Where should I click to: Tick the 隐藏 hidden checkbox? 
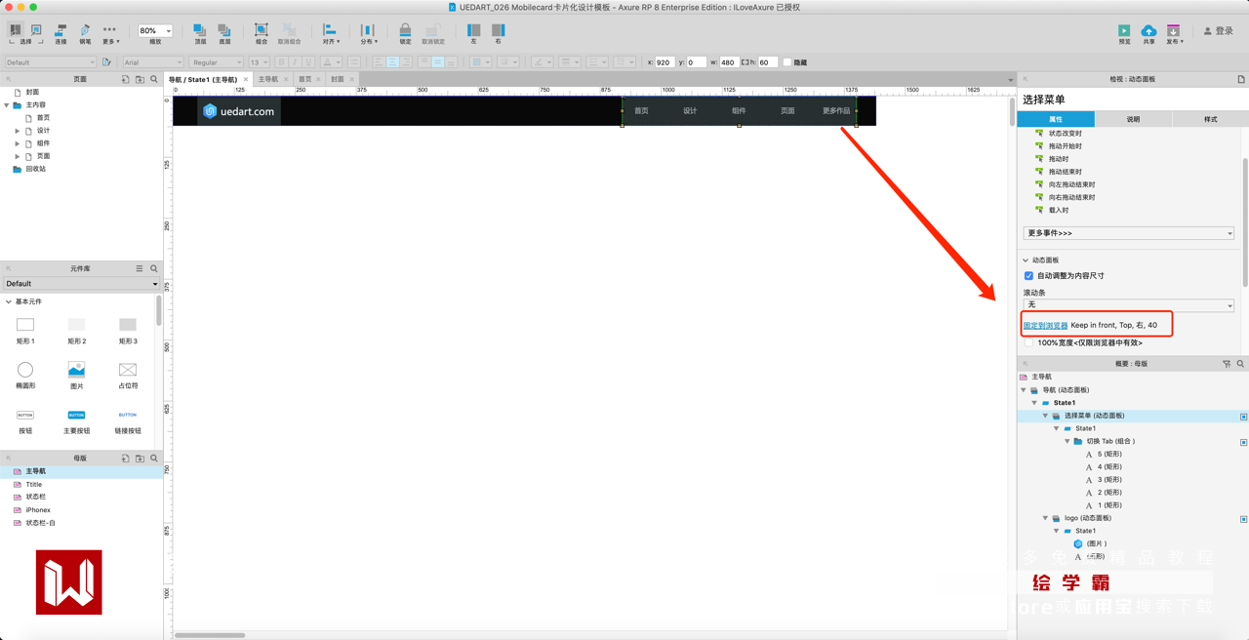(787, 62)
